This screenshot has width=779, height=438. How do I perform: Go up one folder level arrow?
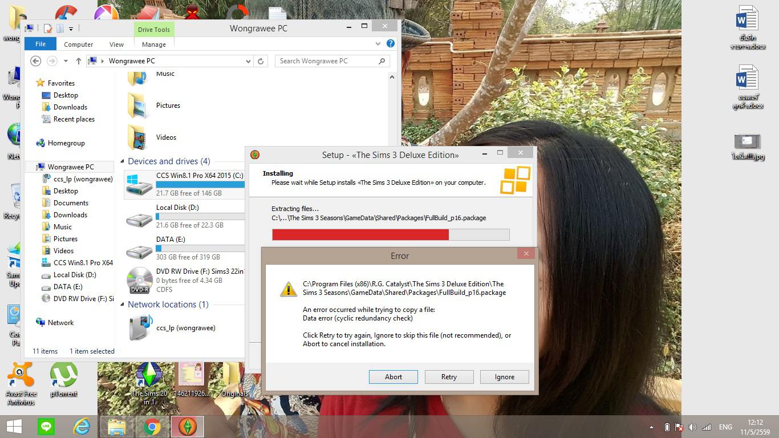79,61
